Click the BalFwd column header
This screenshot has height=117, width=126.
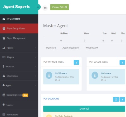coord(64,34)
